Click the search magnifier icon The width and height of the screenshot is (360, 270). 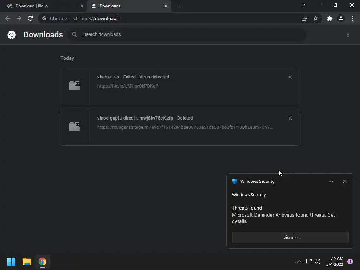[x=75, y=35]
